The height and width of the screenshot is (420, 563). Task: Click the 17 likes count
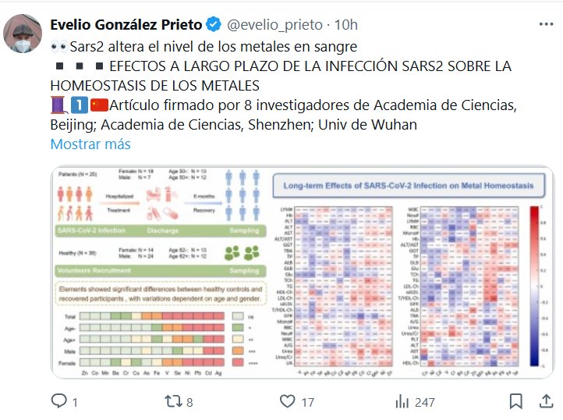click(307, 402)
